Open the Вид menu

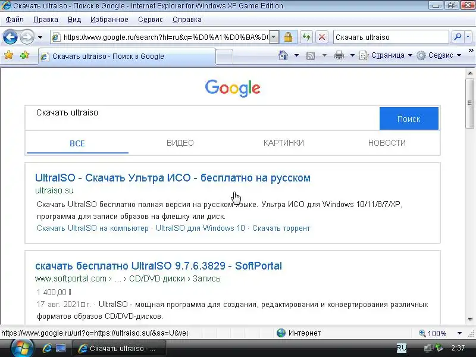(x=74, y=20)
